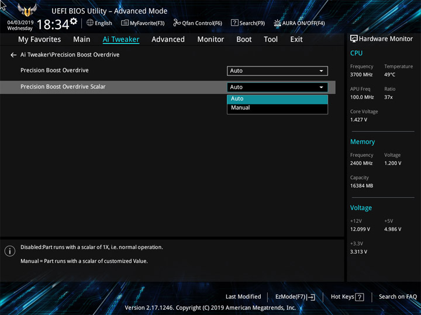The height and width of the screenshot is (315, 421).
Task: Click the date 04/03/2019 Wednesday
Action: click(20, 25)
